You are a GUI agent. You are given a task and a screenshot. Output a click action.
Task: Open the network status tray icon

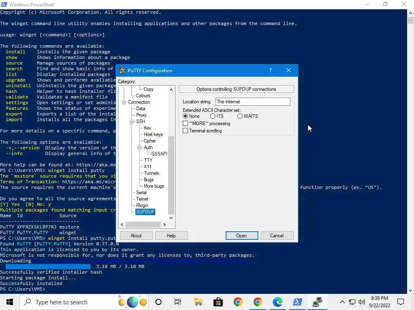pyautogui.click(x=352, y=302)
